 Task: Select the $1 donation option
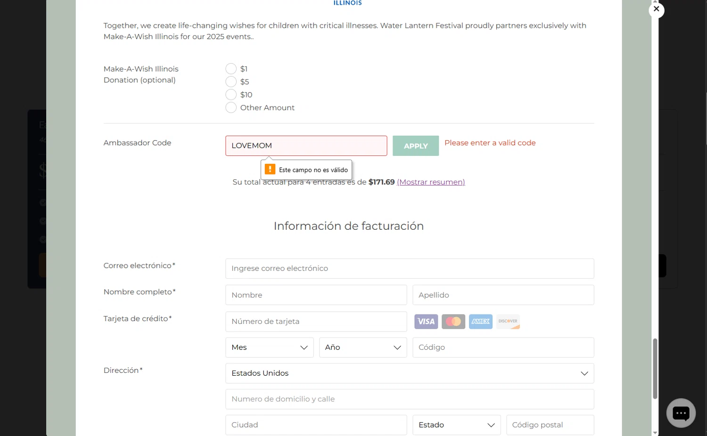click(231, 69)
